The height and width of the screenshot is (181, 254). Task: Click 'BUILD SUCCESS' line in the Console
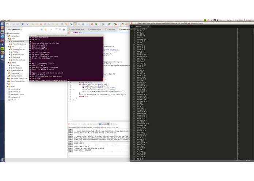point(79,143)
